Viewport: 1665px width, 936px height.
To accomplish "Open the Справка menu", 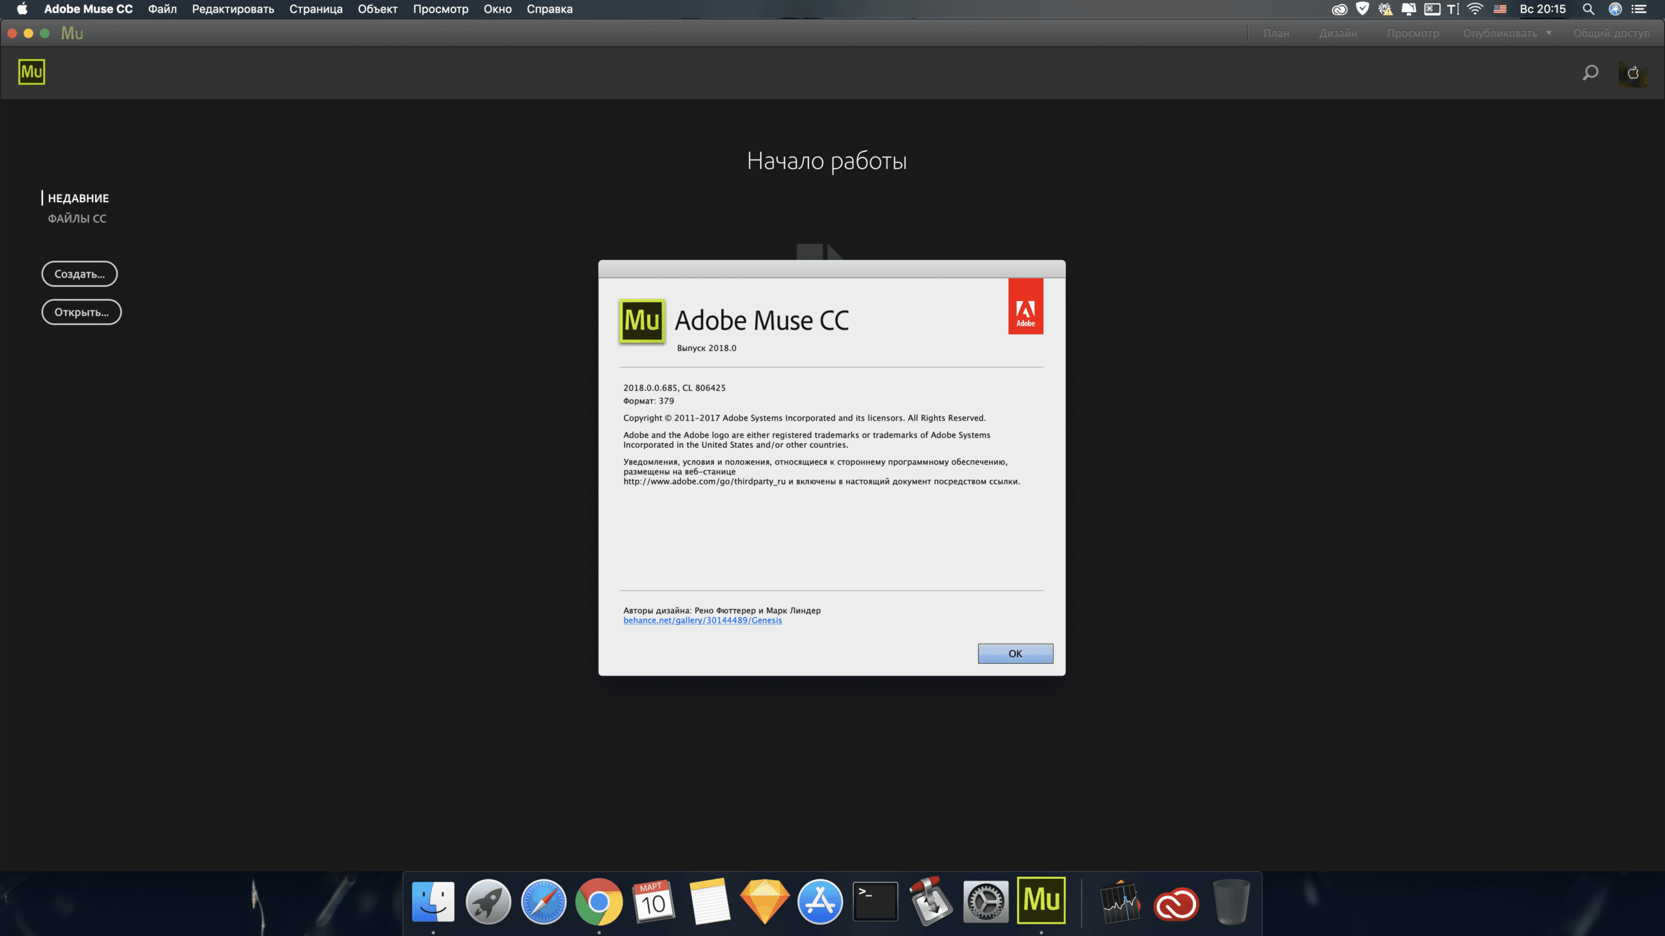I will [x=549, y=9].
